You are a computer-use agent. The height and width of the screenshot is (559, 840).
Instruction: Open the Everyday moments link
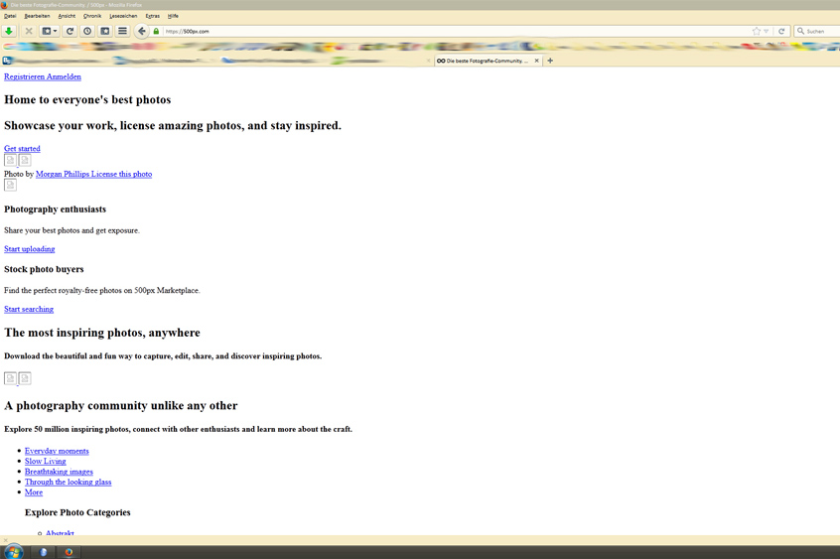coord(57,452)
